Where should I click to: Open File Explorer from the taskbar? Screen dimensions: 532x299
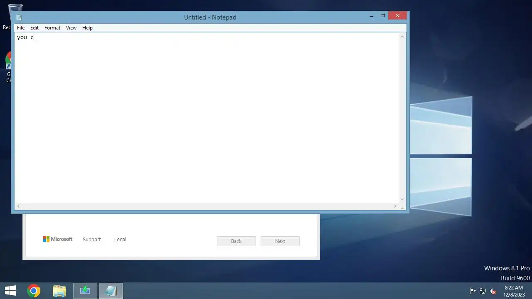pyautogui.click(x=59, y=291)
